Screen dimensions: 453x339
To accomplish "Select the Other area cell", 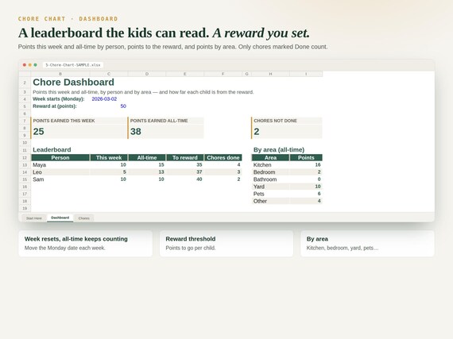I will (x=270, y=201).
